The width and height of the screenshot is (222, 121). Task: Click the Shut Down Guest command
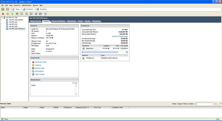(x=41, y=62)
